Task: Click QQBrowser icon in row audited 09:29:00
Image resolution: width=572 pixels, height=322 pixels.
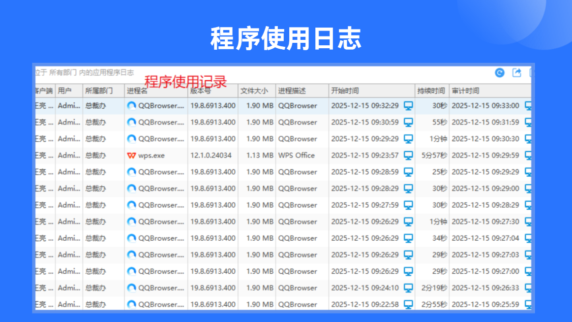Action: [x=131, y=189]
